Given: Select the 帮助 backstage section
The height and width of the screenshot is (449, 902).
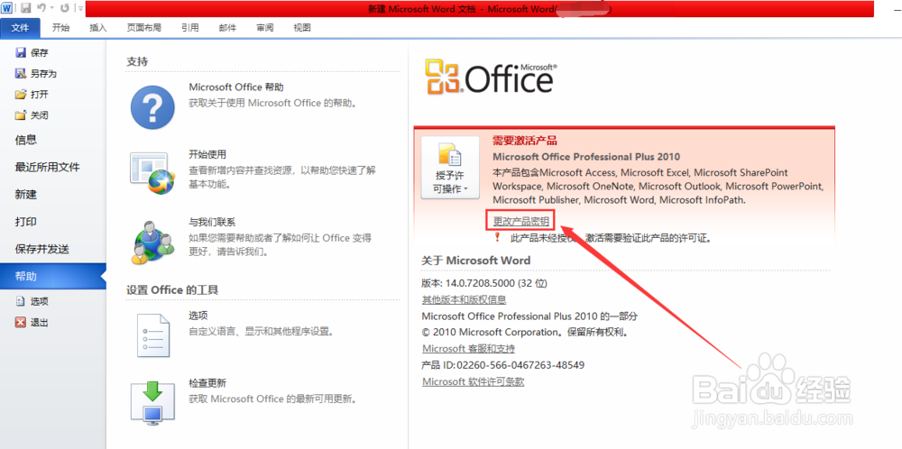Looking at the screenshot, I should [x=53, y=277].
